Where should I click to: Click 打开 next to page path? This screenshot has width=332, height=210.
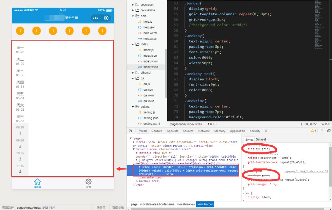[x=52, y=208]
